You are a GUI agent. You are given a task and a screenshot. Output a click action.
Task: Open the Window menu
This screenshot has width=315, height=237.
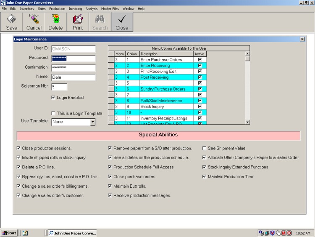click(x=129, y=9)
